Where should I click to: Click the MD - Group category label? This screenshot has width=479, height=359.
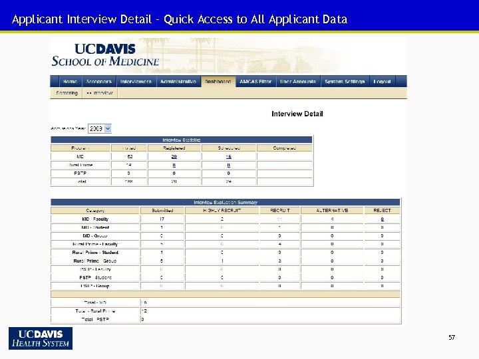click(x=95, y=235)
